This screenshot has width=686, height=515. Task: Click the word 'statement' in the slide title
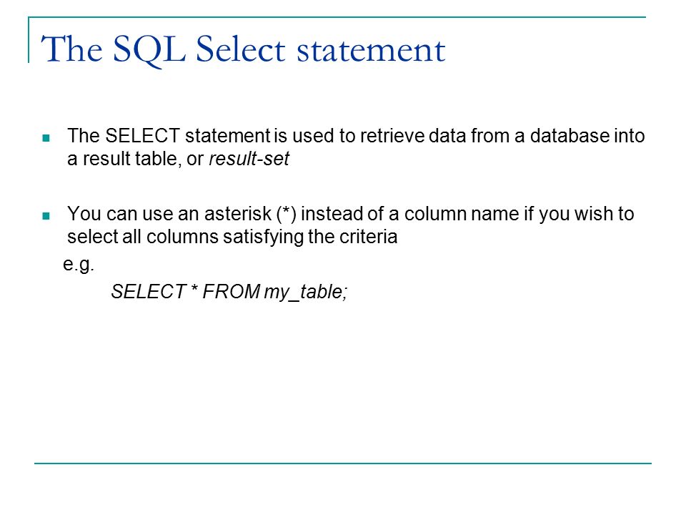click(371, 50)
